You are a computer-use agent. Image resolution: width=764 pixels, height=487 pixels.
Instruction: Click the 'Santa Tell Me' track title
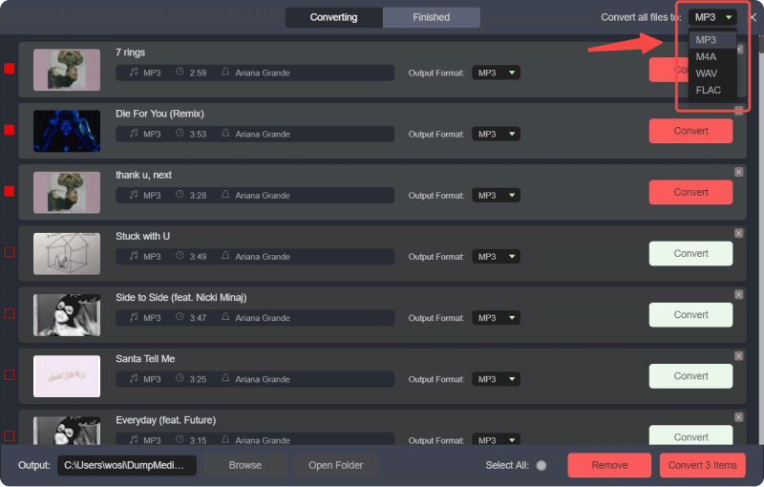tap(145, 359)
